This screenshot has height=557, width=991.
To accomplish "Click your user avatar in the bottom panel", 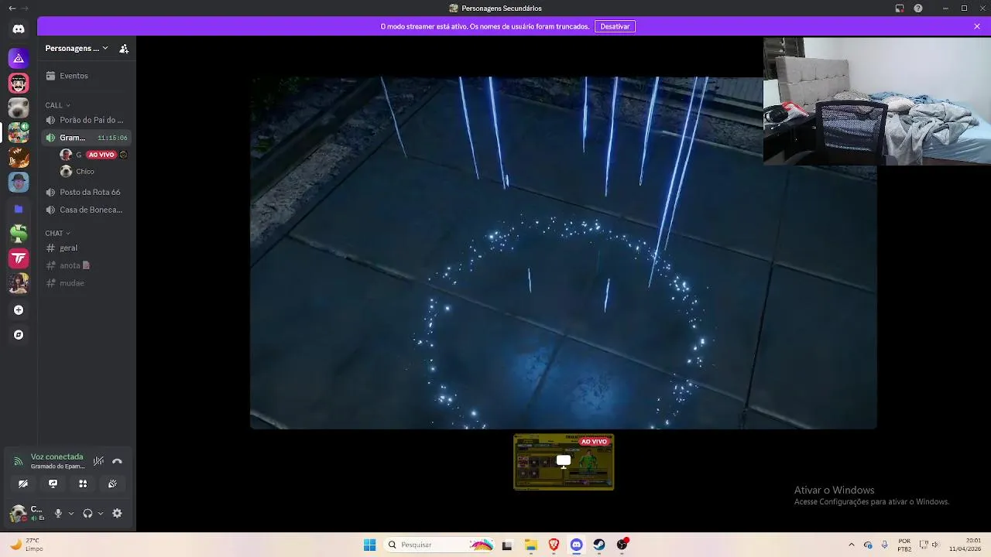I will [x=18, y=513].
